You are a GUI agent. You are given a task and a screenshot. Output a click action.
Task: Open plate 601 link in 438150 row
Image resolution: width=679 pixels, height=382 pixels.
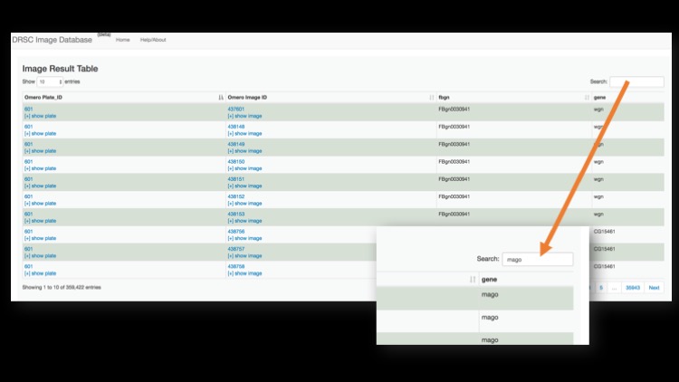[x=29, y=161]
